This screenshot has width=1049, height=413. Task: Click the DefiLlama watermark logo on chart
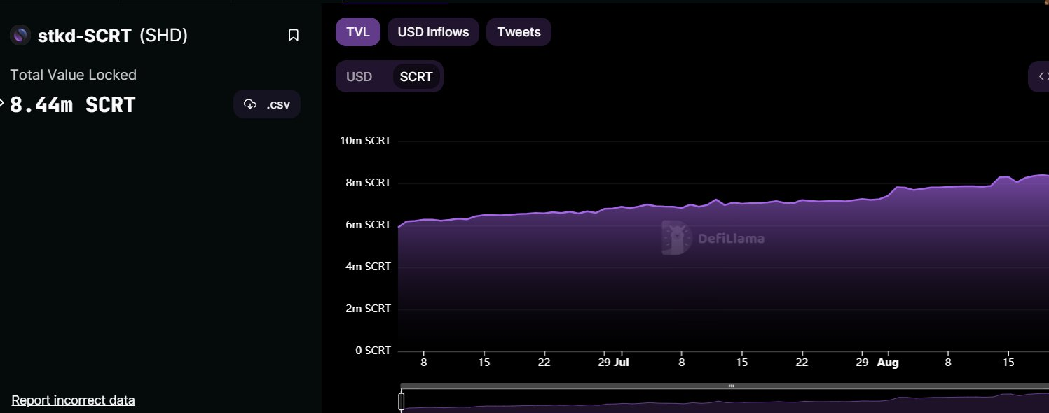(675, 238)
